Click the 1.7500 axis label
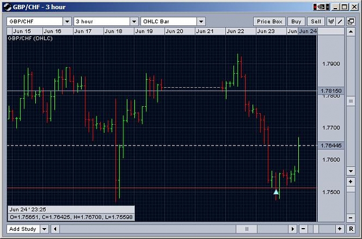 click(331, 192)
